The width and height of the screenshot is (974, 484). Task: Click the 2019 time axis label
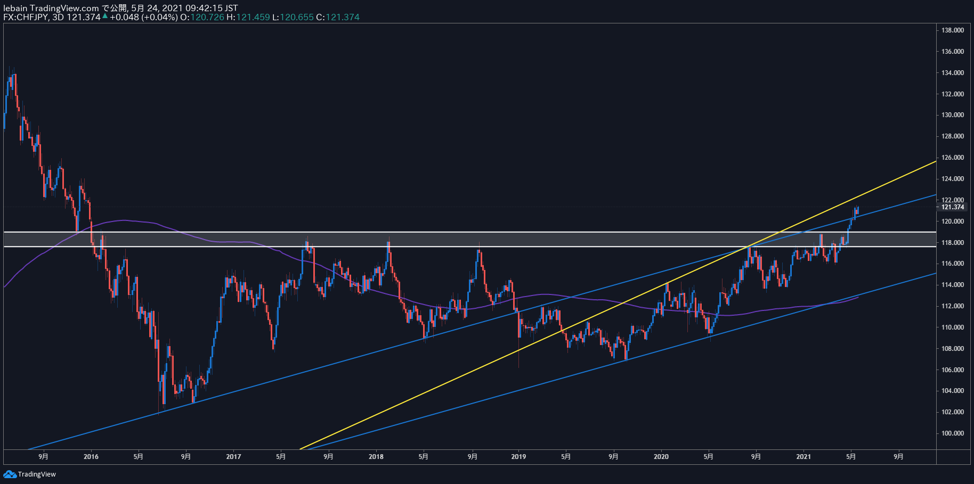[x=518, y=457]
